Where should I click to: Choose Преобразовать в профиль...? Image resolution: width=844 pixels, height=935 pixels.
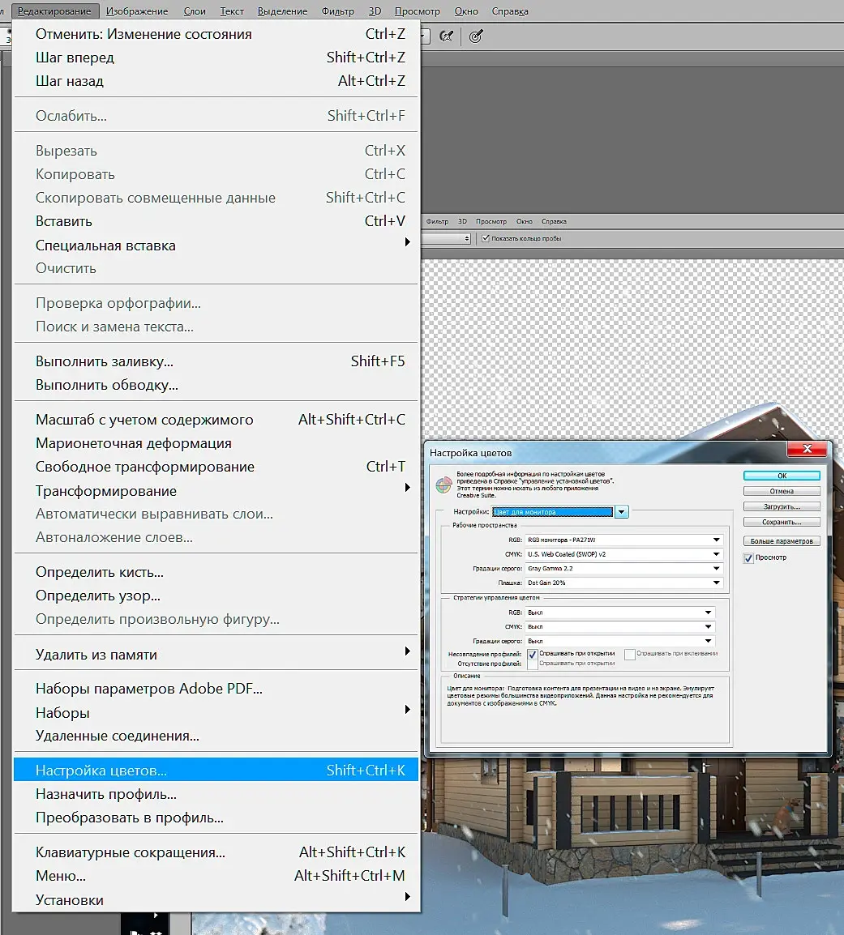(x=216, y=818)
